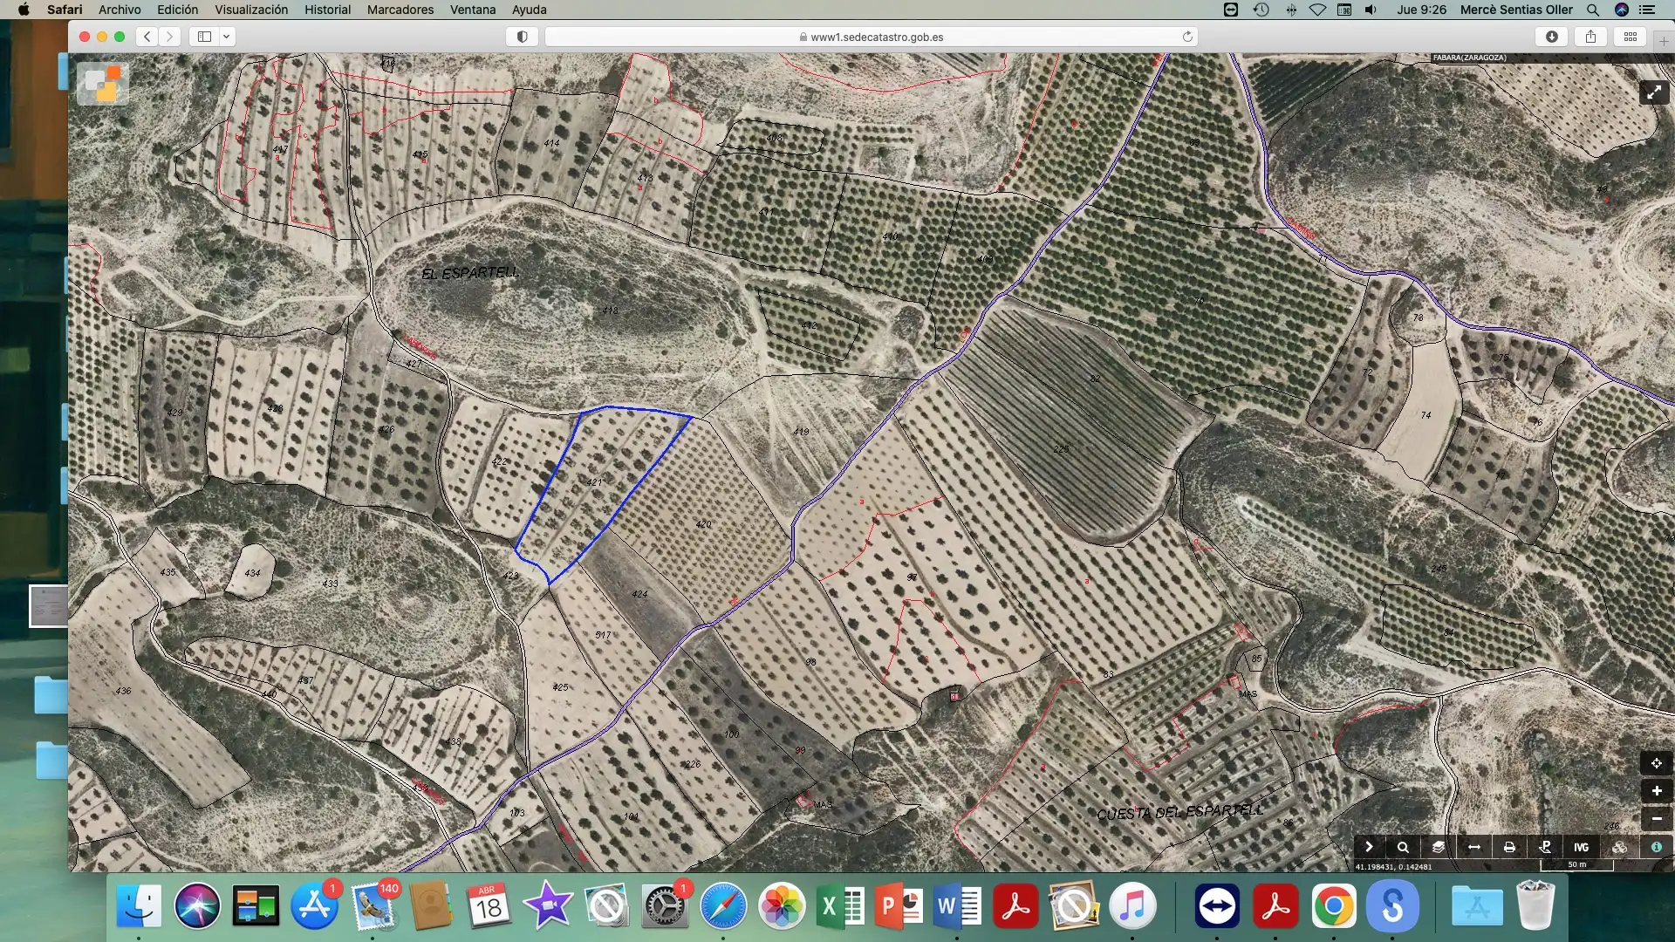Open the Ayuda menu
1675x942 pixels.
pos(529,10)
